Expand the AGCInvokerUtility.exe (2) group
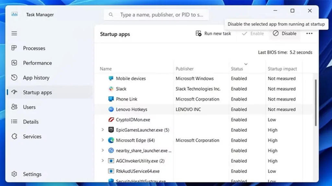332x186 pixels. (x=103, y=161)
